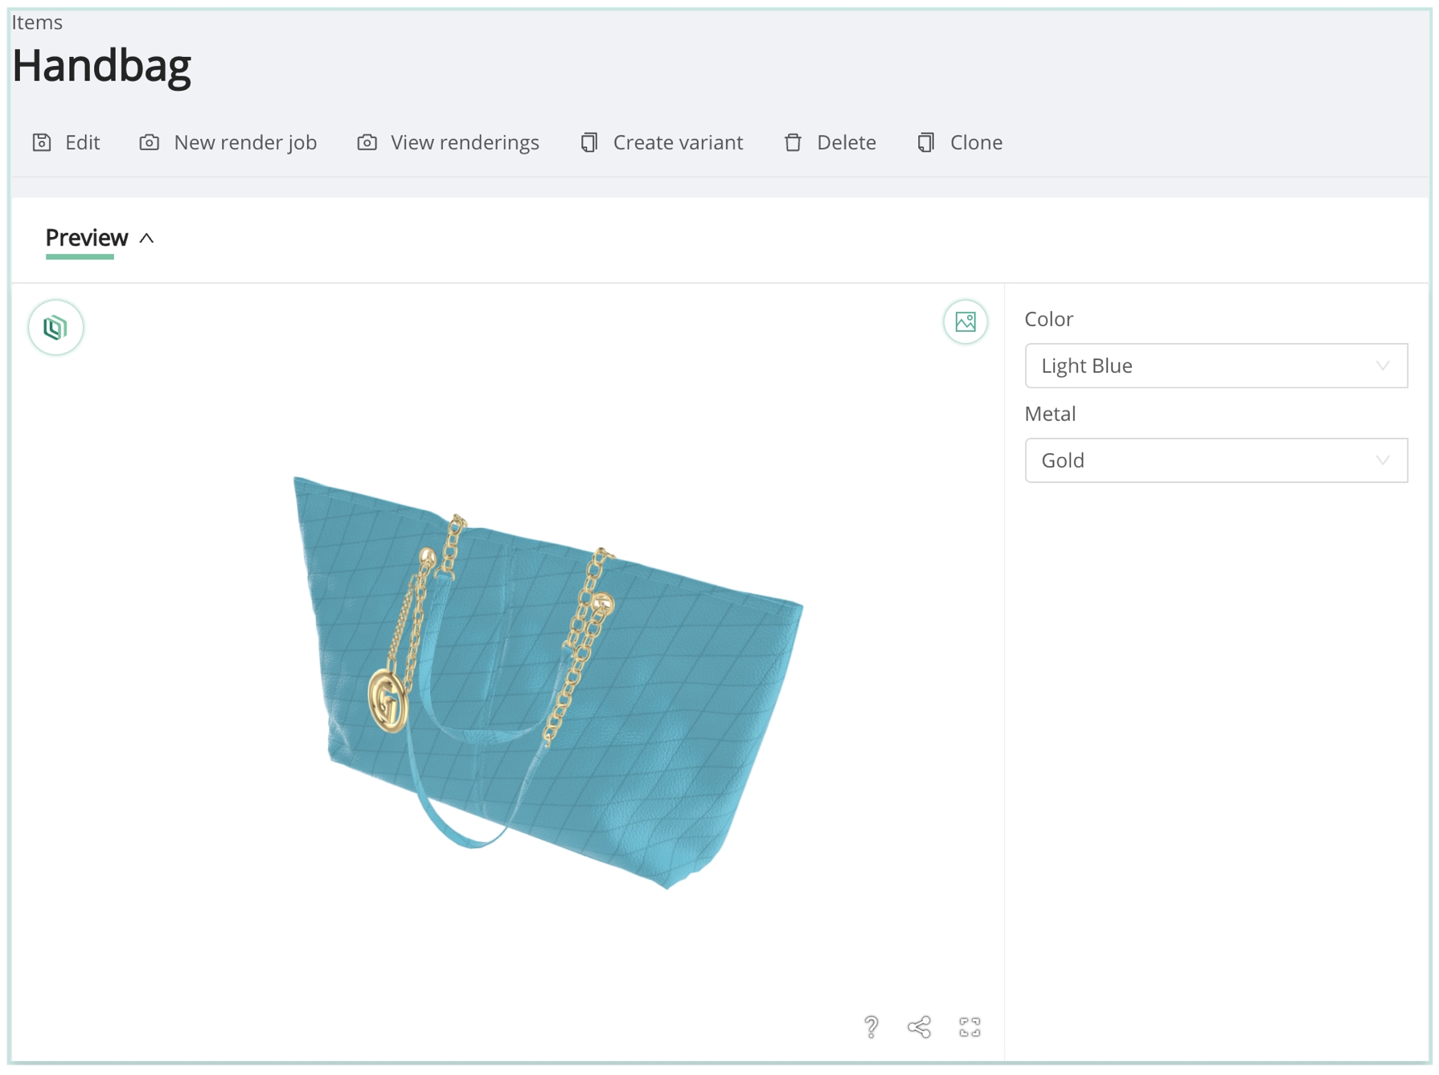Open the help question mark icon

(x=871, y=1026)
